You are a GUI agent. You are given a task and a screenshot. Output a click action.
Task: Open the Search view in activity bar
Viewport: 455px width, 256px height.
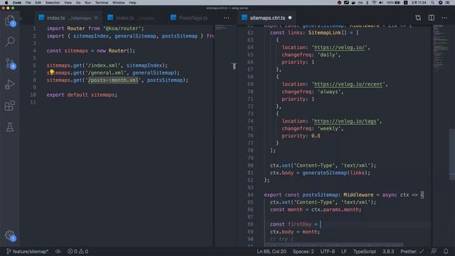pyautogui.click(x=10, y=41)
